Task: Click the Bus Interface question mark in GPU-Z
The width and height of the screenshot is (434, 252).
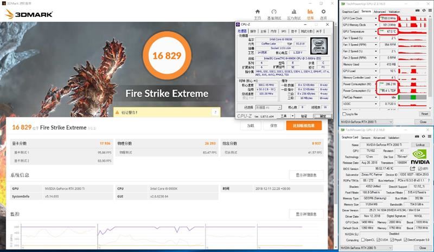Action: (x=429, y=180)
